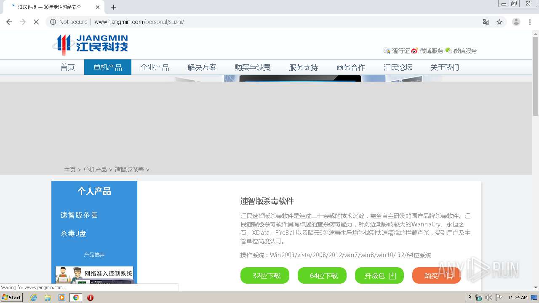Stop page loading with the X icon
The image size is (539, 303).
coord(36,22)
